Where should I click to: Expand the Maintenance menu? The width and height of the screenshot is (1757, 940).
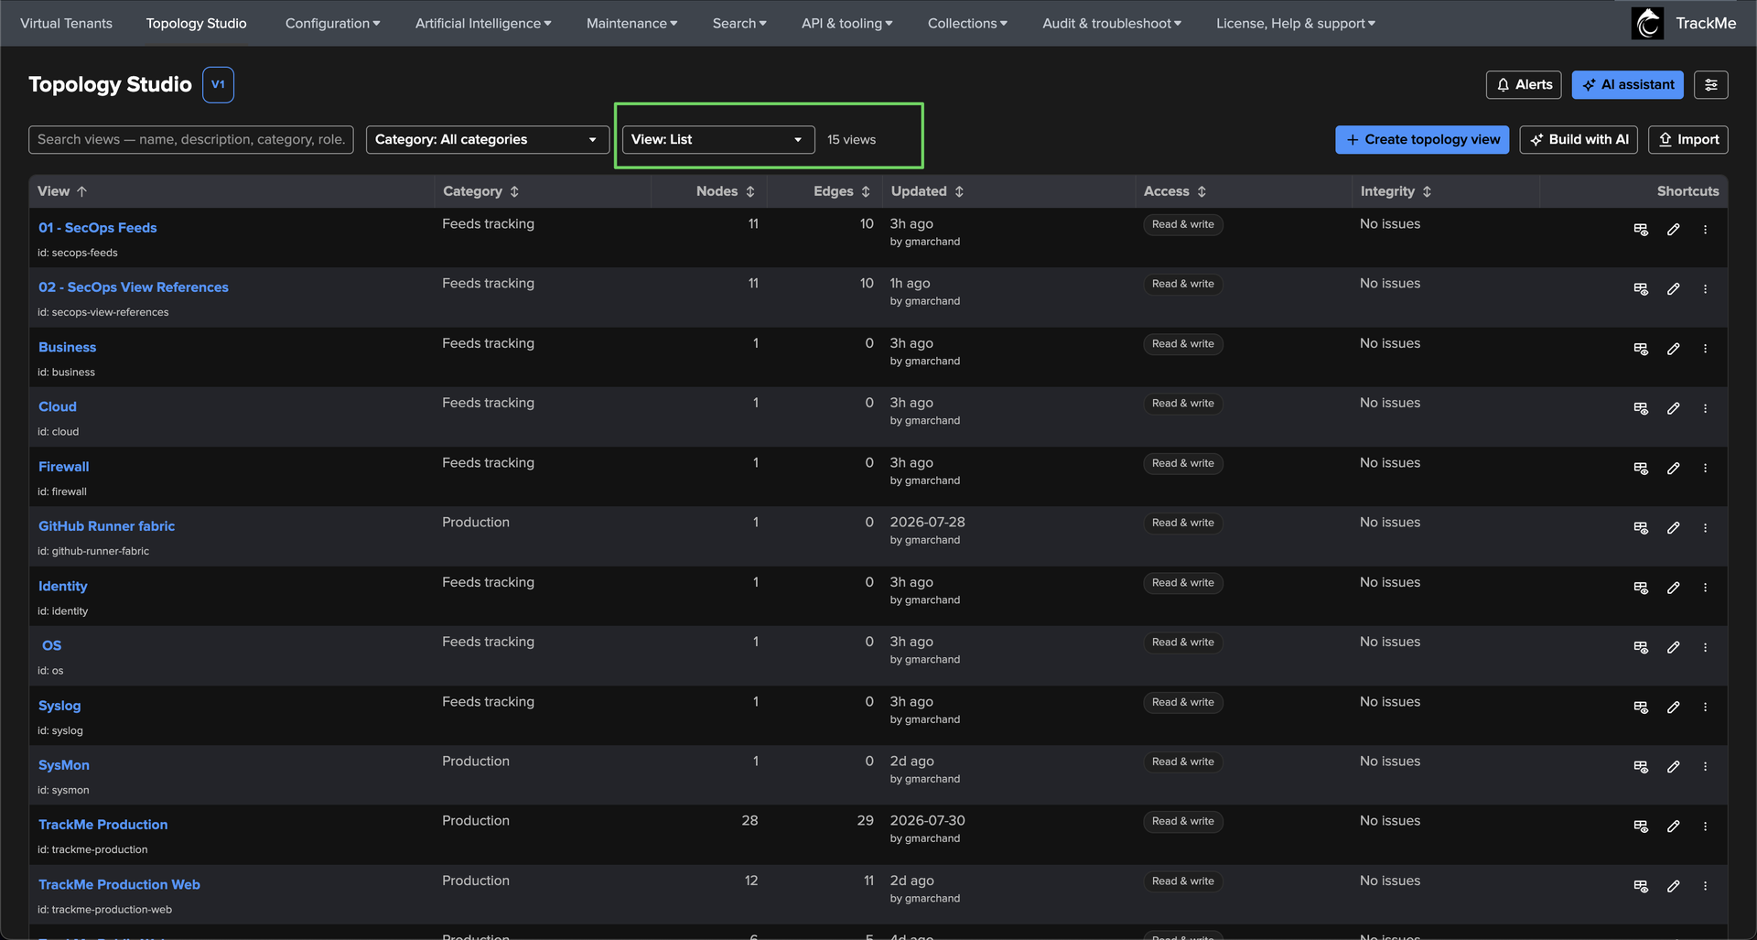(631, 23)
